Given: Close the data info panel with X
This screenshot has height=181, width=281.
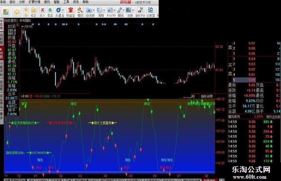Looking at the screenshot, I should coord(18,25).
